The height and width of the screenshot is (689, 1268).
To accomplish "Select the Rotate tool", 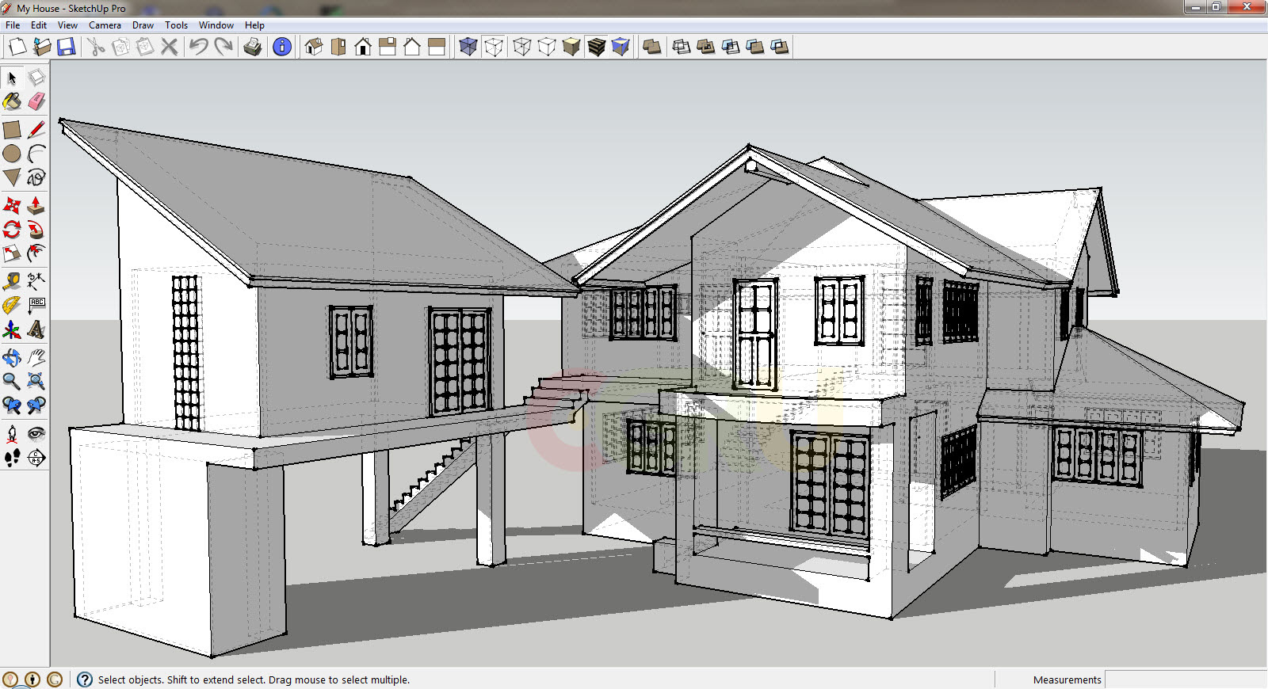I will click(12, 230).
